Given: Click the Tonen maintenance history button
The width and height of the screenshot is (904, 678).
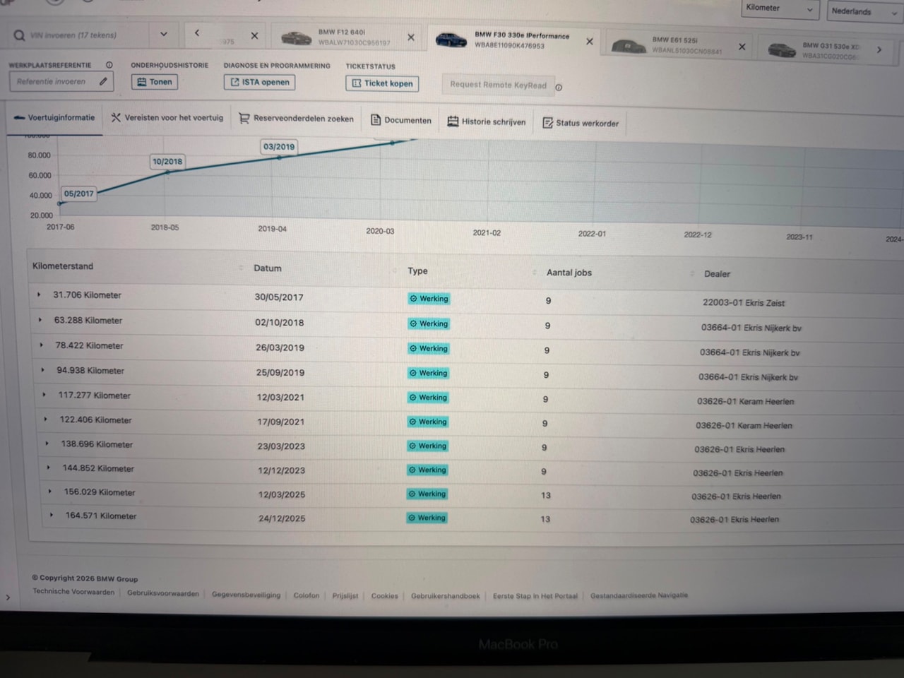Looking at the screenshot, I should coord(154,82).
